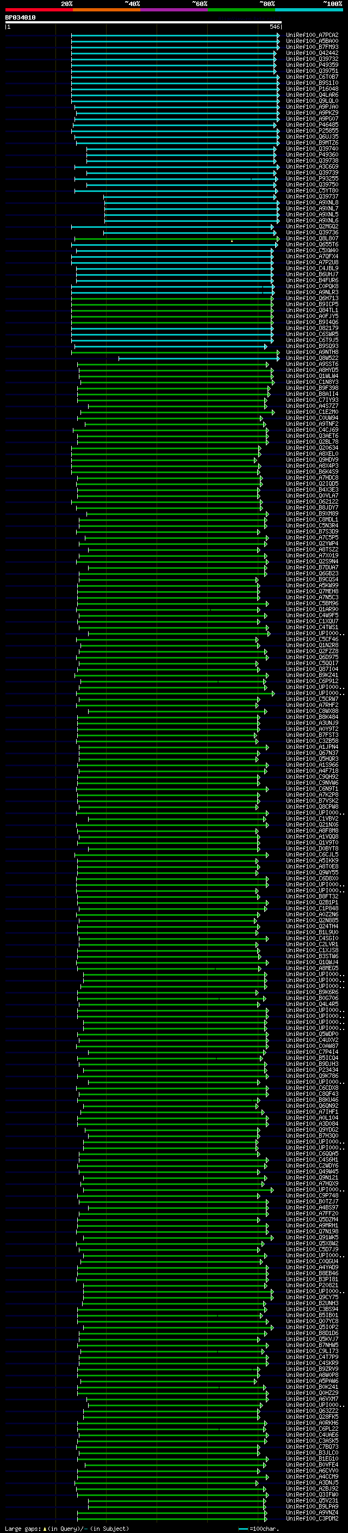348x1533 pixels.
Task: Click the query end position 546
Action: pyautogui.click(x=274, y=27)
